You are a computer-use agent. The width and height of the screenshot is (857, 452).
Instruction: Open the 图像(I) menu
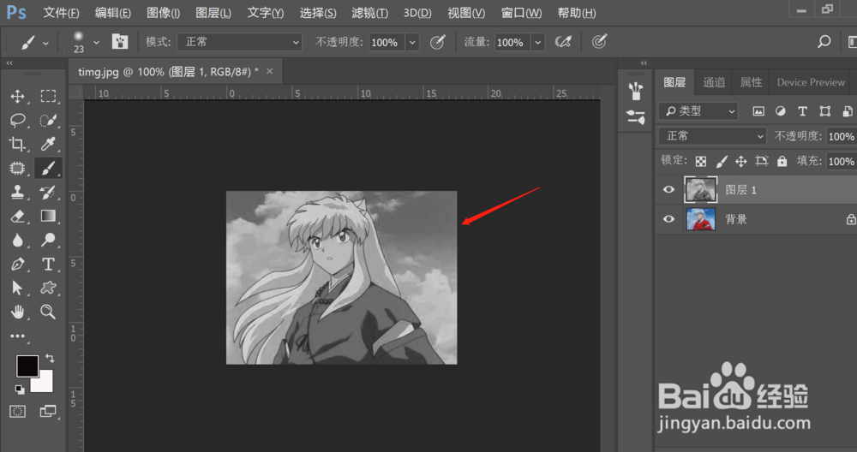coord(163,13)
